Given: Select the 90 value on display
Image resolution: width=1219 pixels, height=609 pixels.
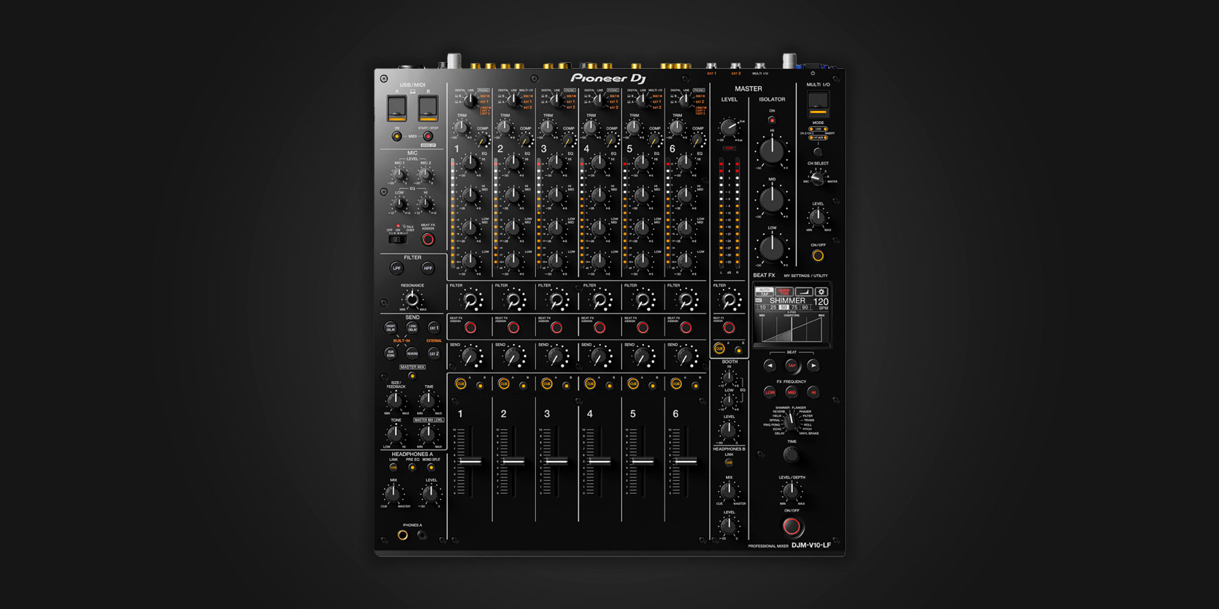Looking at the screenshot, I should 805,307.
